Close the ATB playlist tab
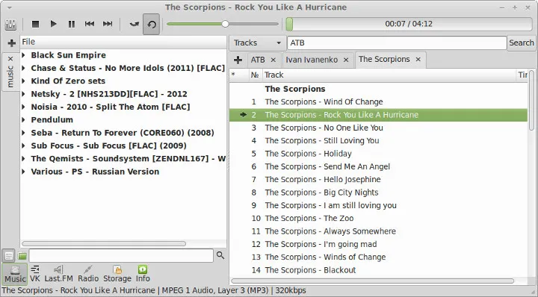 pos(273,60)
